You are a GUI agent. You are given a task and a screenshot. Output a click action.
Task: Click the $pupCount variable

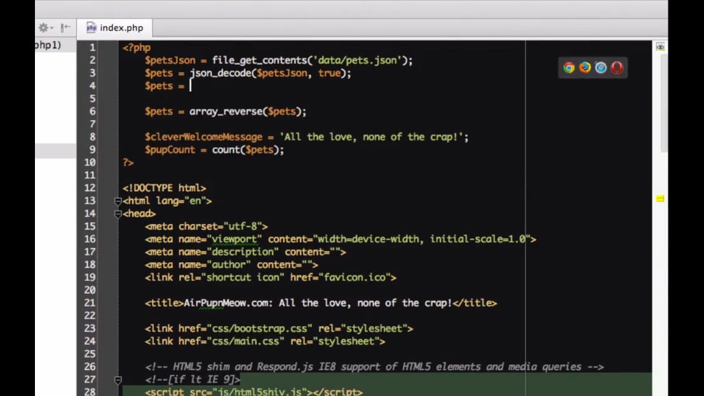tap(170, 150)
